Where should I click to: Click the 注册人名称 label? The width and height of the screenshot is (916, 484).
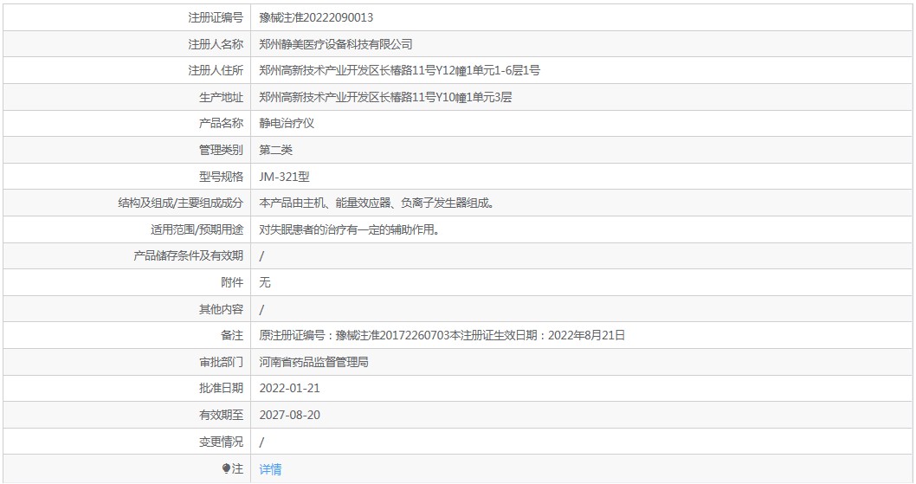click(x=216, y=44)
